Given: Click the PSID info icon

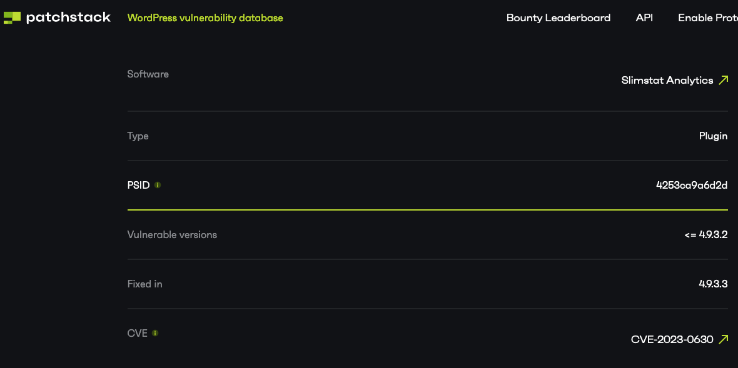Looking at the screenshot, I should point(158,185).
